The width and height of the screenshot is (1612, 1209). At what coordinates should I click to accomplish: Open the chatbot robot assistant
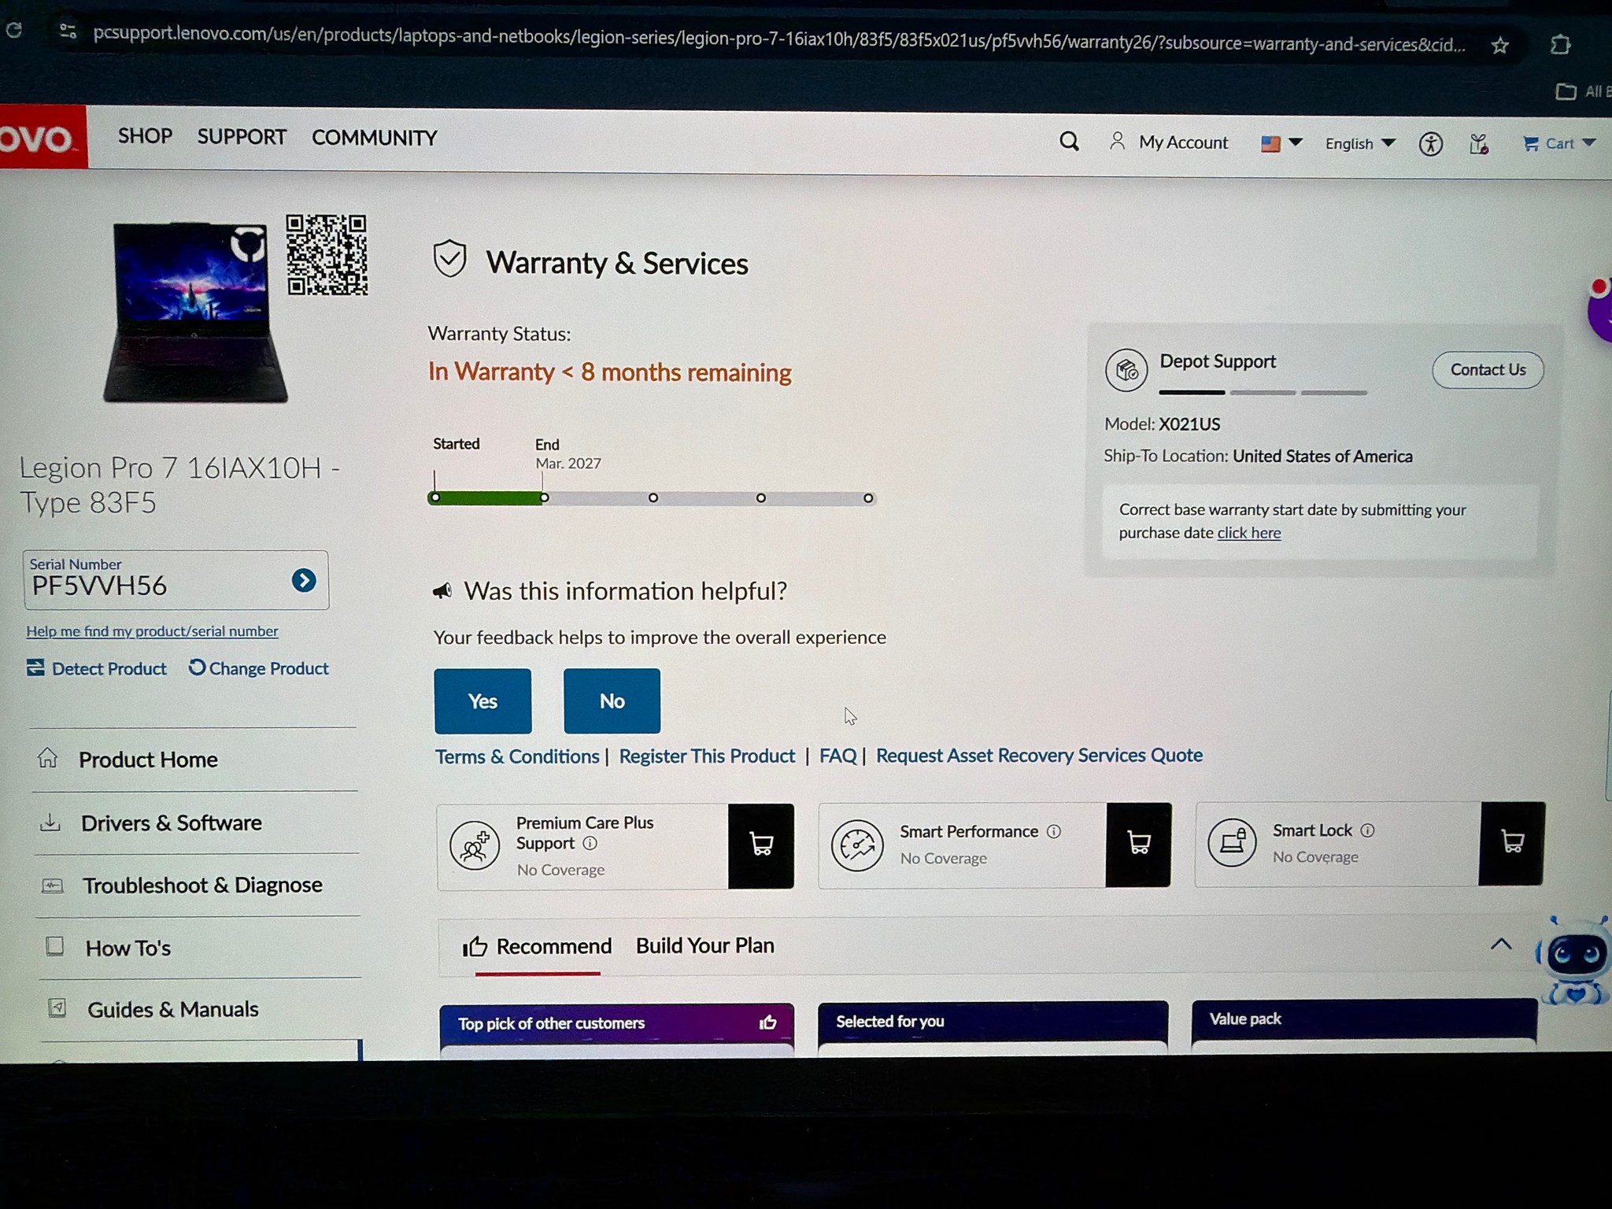coord(1573,961)
